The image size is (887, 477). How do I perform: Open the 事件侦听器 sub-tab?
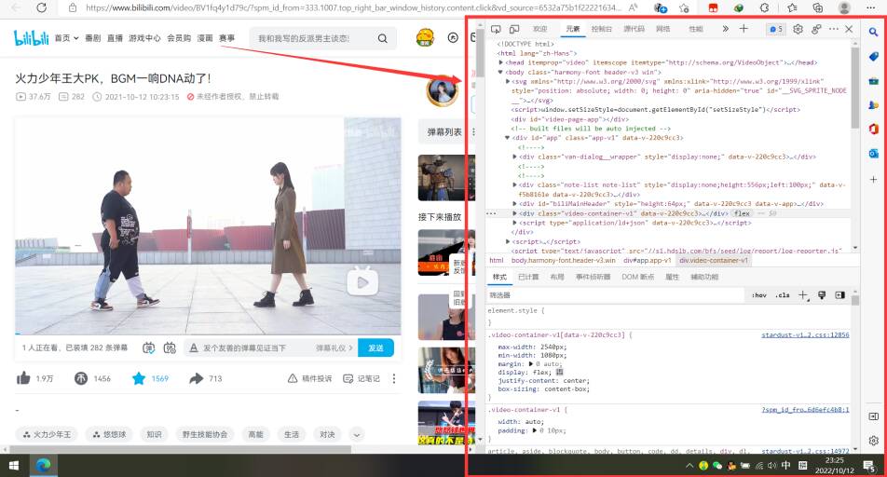point(593,277)
